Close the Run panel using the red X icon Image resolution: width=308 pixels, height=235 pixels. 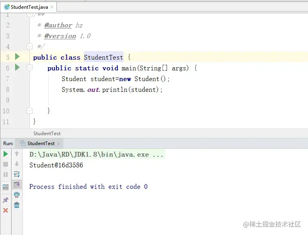tap(6, 210)
